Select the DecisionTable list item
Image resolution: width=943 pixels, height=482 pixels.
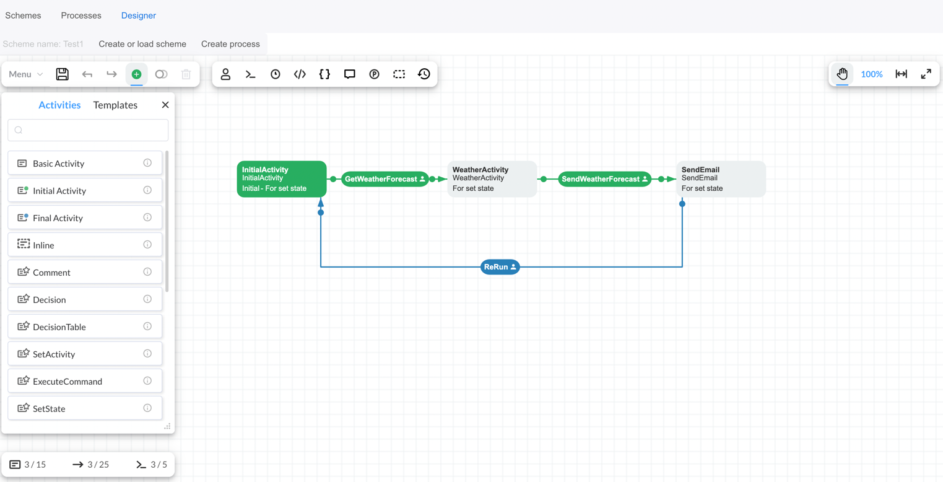click(x=85, y=327)
